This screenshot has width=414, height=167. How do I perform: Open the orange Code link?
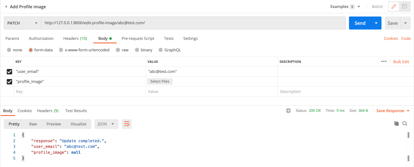[x=406, y=38]
